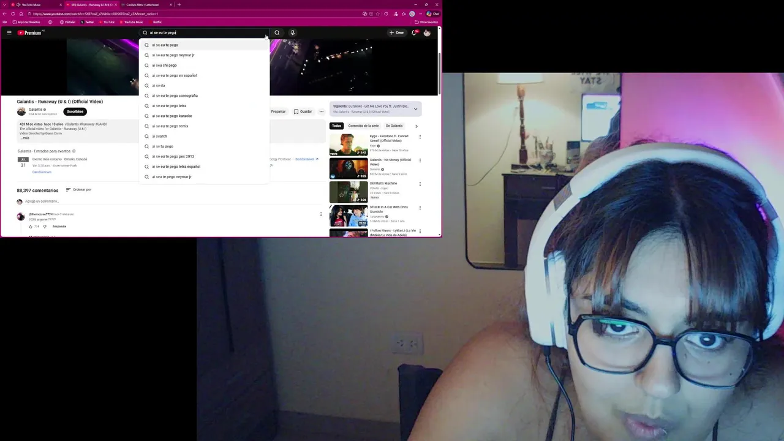Select suggestion 'ai seu te pego neymar jr'

[x=204, y=176]
